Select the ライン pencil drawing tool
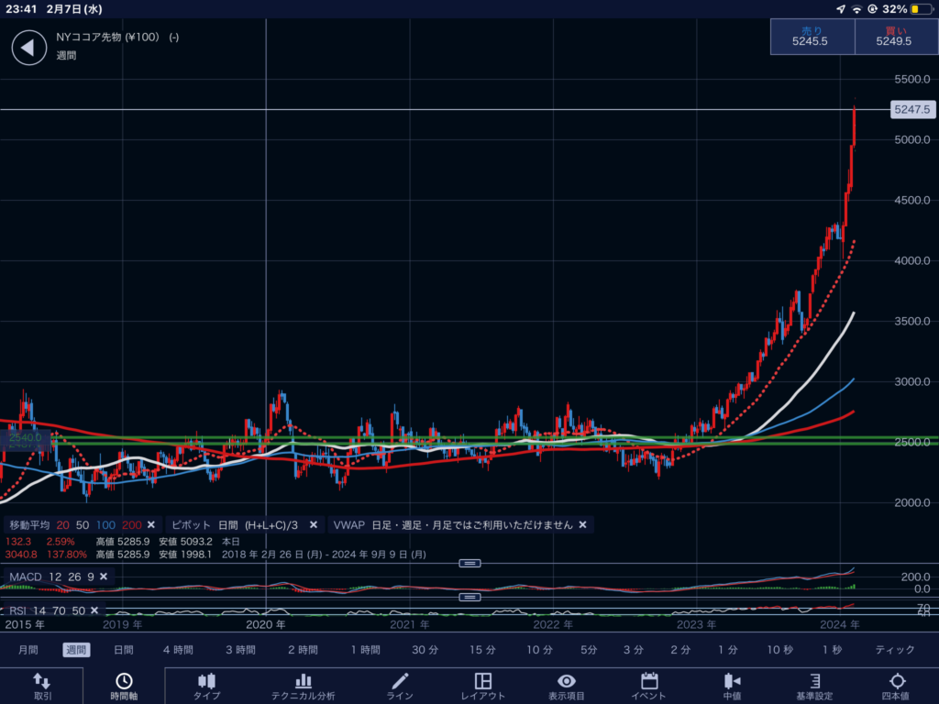The height and width of the screenshot is (704, 939). pyautogui.click(x=400, y=681)
